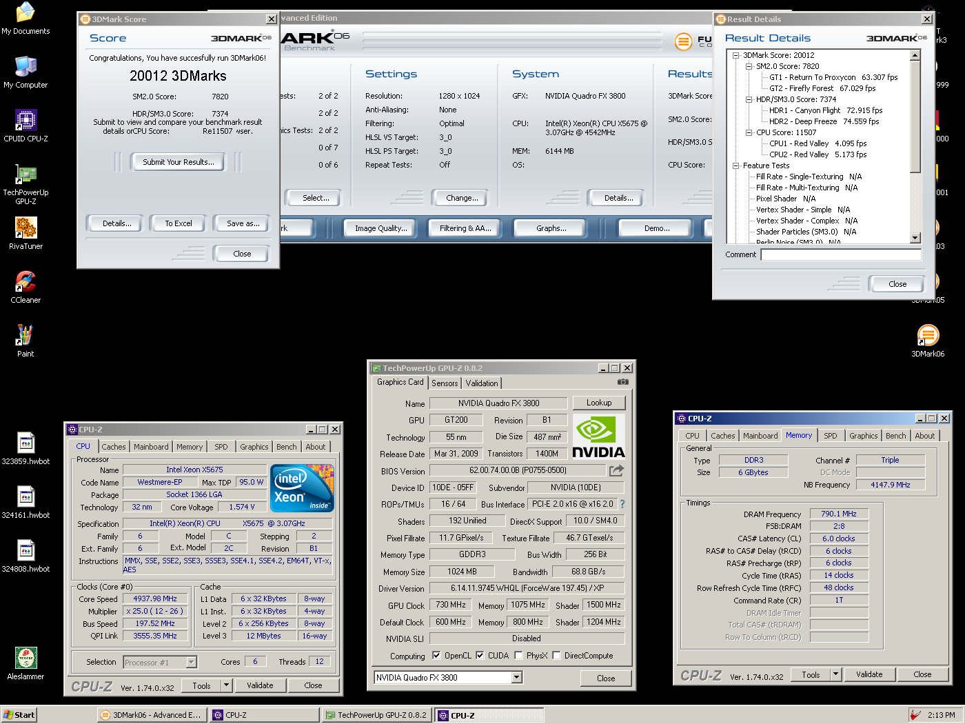
Task: Switch to SPD tab in right CPU-Z window
Action: coord(831,436)
